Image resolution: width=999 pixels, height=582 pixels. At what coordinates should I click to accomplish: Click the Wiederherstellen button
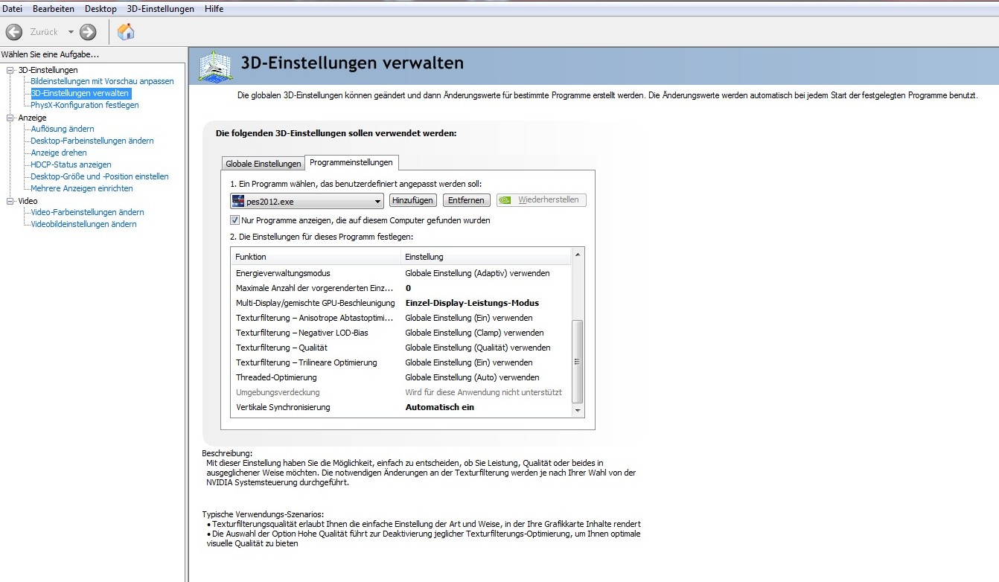[541, 200]
